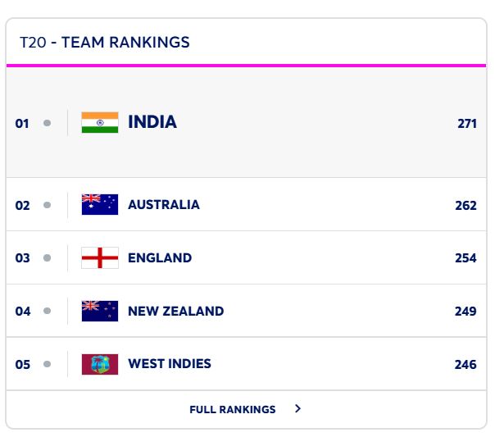Open the Full Rankings link

(233, 409)
